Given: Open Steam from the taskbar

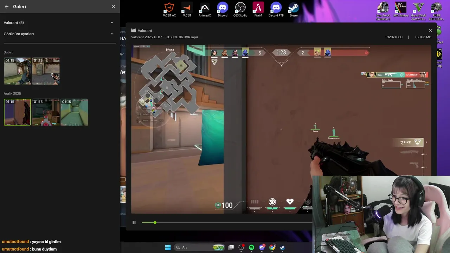Looking at the screenshot, I should (x=282, y=247).
